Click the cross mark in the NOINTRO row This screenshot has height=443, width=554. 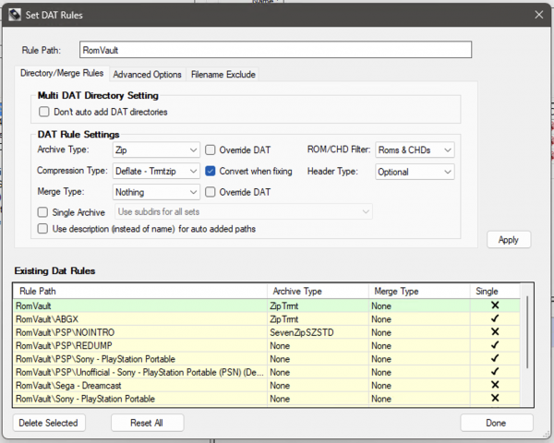pos(495,331)
